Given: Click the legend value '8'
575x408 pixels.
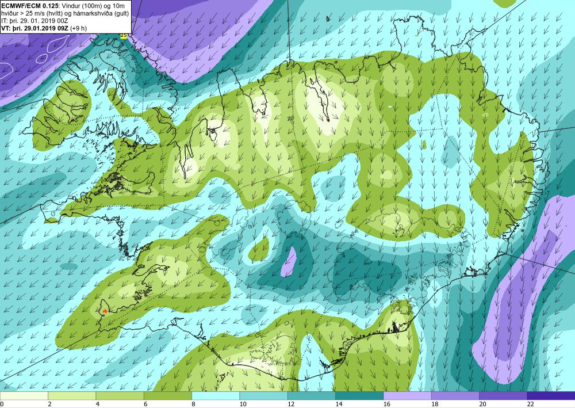Looking at the screenshot, I should coord(193,405).
